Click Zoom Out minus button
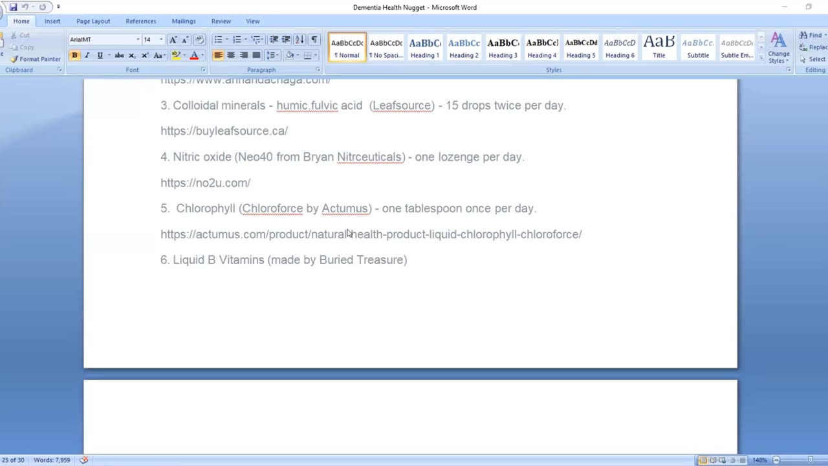The image size is (828, 466). [x=776, y=460]
